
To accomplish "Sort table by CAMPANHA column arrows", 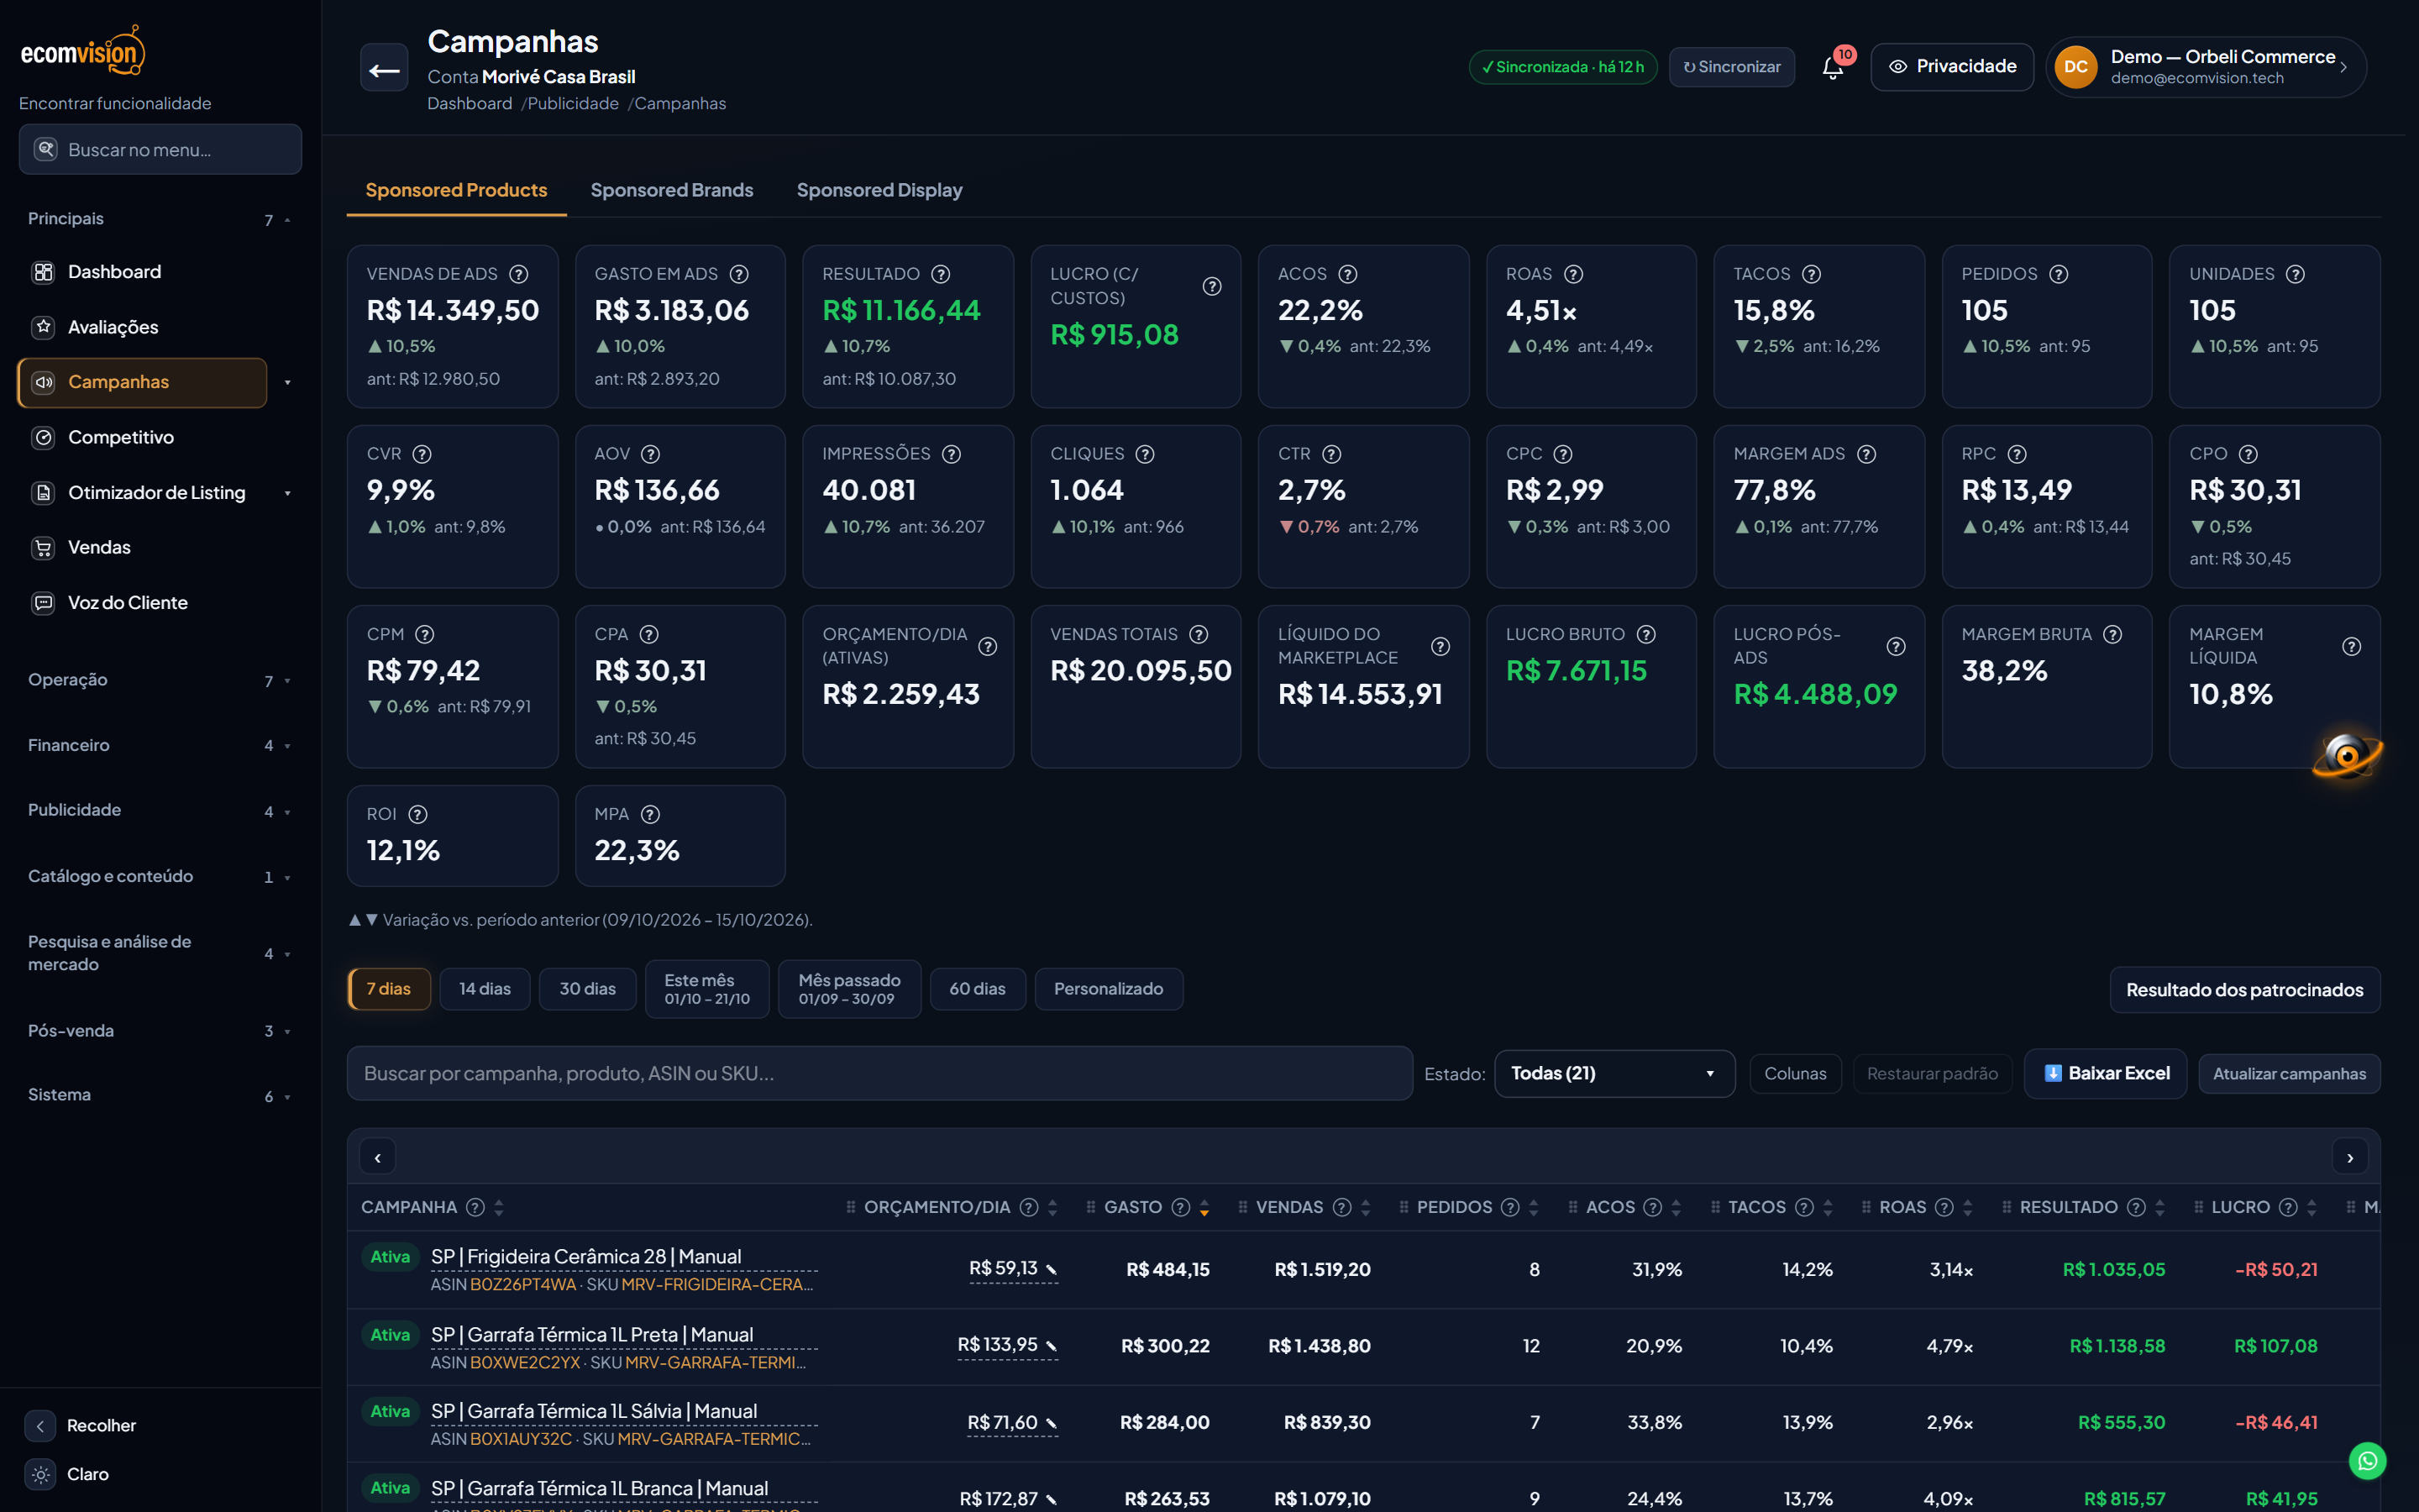I will [x=499, y=1208].
